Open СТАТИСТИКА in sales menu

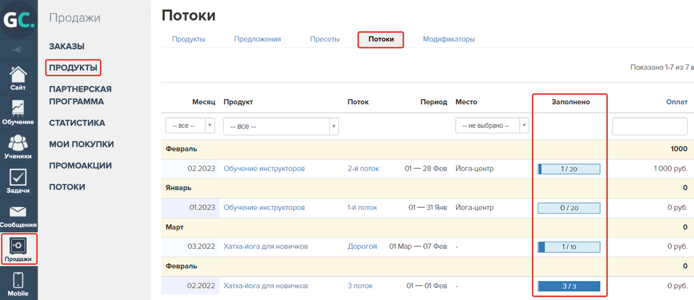pos(77,123)
